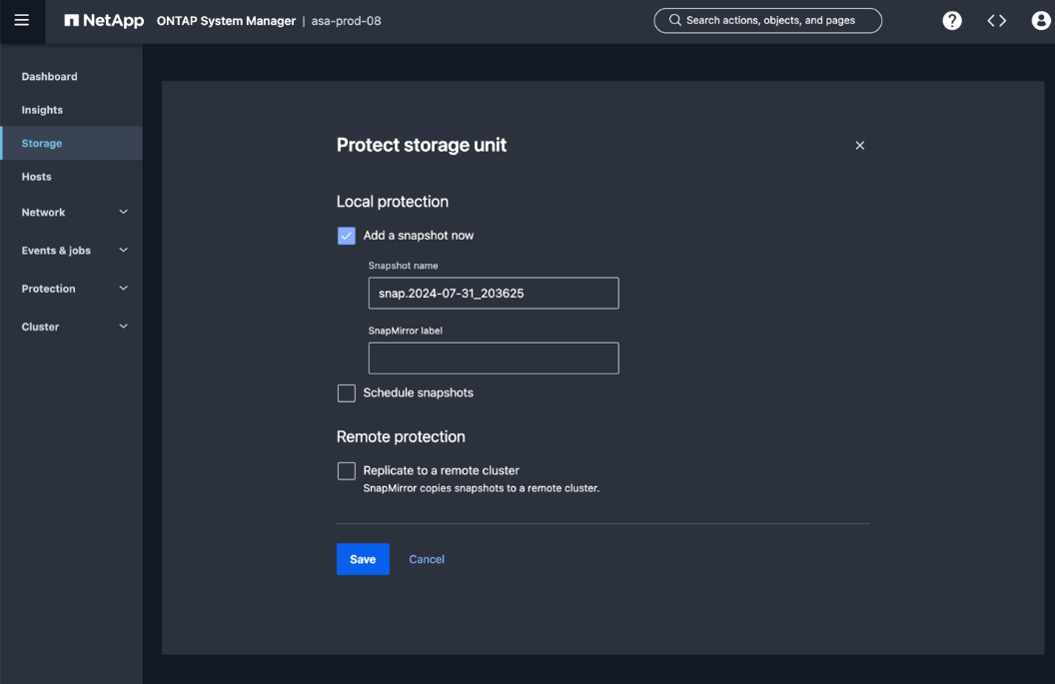Enable the Schedule snapshots checkbox
Image resolution: width=1055 pixels, height=684 pixels.
pos(347,393)
